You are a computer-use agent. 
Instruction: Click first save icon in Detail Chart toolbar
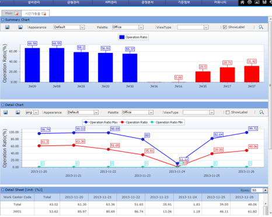pos(6,112)
